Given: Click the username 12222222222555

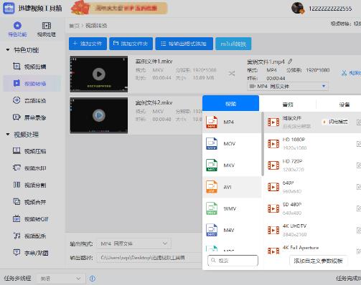Looking at the screenshot, I should [330, 9].
